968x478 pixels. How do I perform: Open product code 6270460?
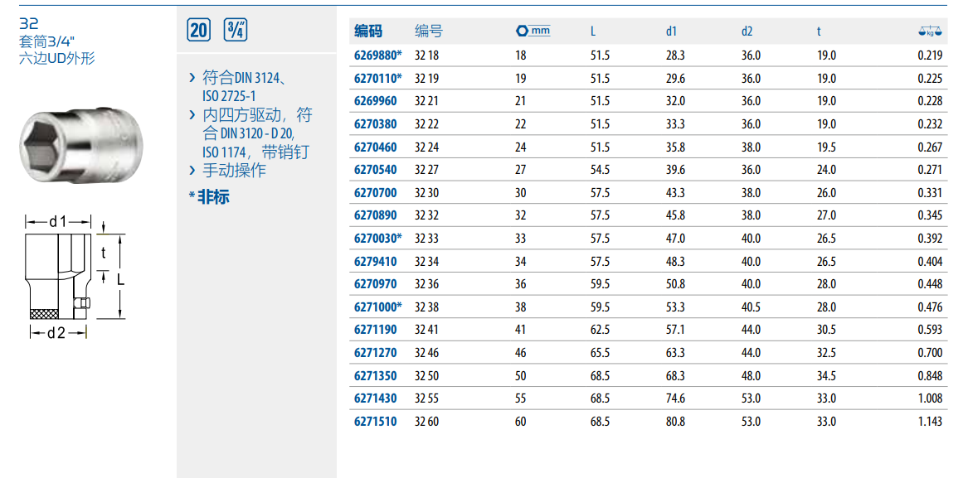click(x=376, y=147)
